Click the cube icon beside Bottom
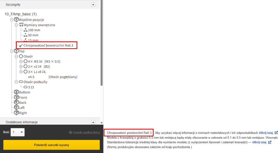This screenshot has height=153, width=278. 16,92
